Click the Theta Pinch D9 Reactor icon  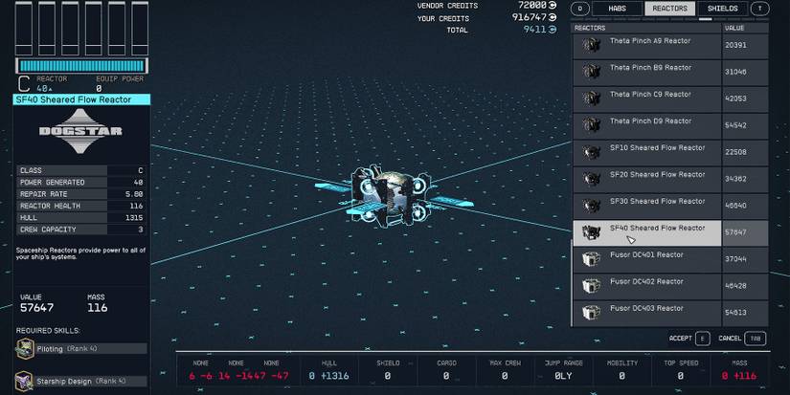pos(591,125)
